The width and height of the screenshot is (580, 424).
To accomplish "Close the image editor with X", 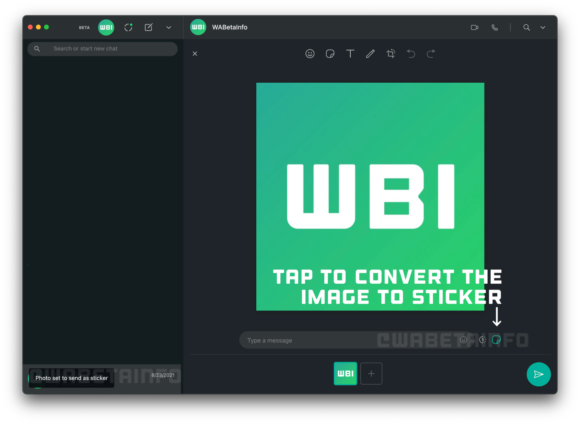I will [195, 54].
